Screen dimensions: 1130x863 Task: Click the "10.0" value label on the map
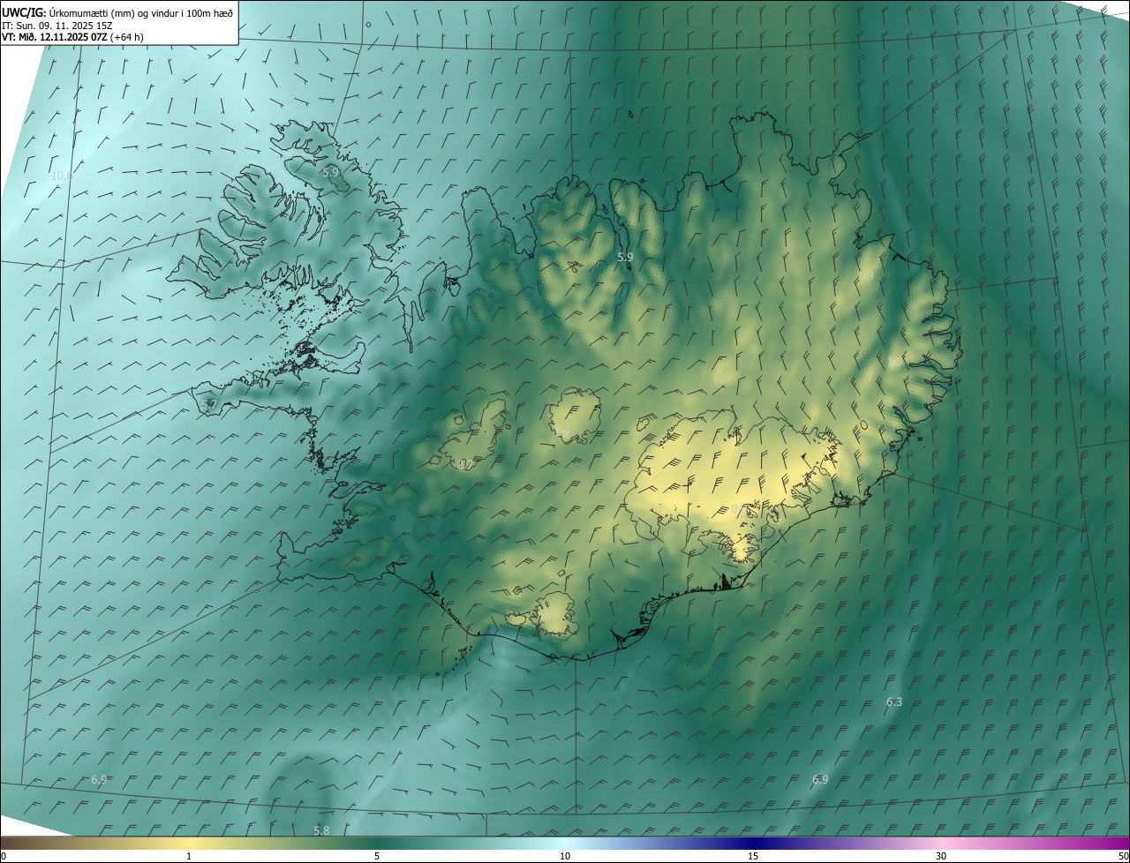pos(62,176)
